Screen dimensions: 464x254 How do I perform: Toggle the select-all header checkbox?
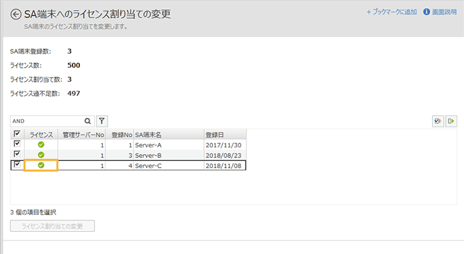pyautogui.click(x=17, y=134)
